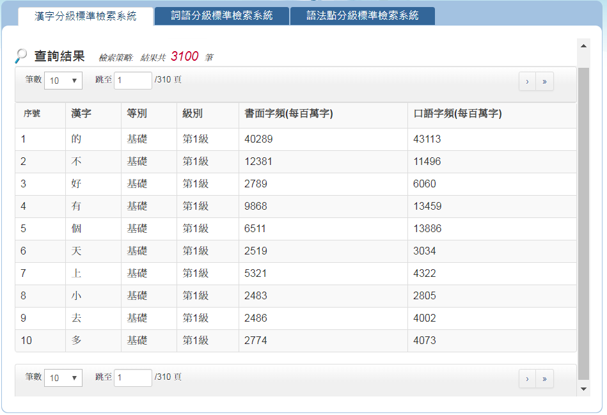
Task: Click the vertical scrollbar thumb
Action: click(x=583, y=224)
